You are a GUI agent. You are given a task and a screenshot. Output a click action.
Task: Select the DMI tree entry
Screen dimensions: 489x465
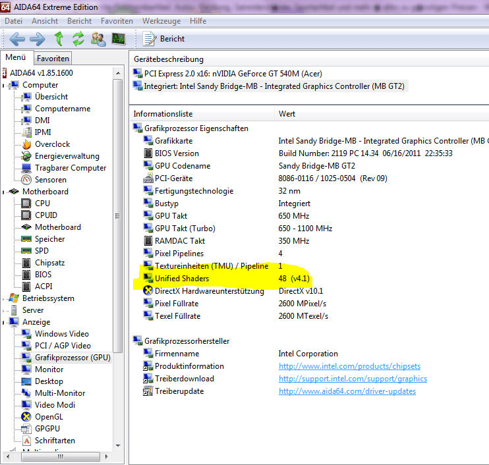(x=42, y=121)
